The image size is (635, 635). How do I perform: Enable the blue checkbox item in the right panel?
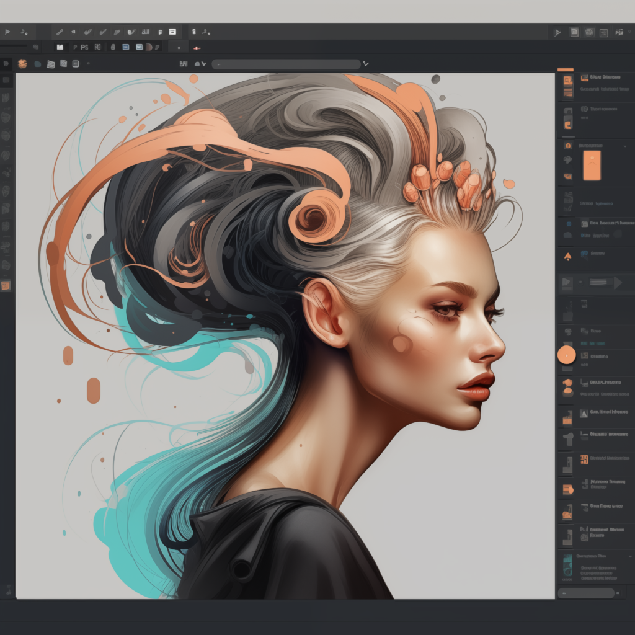(x=569, y=224)
